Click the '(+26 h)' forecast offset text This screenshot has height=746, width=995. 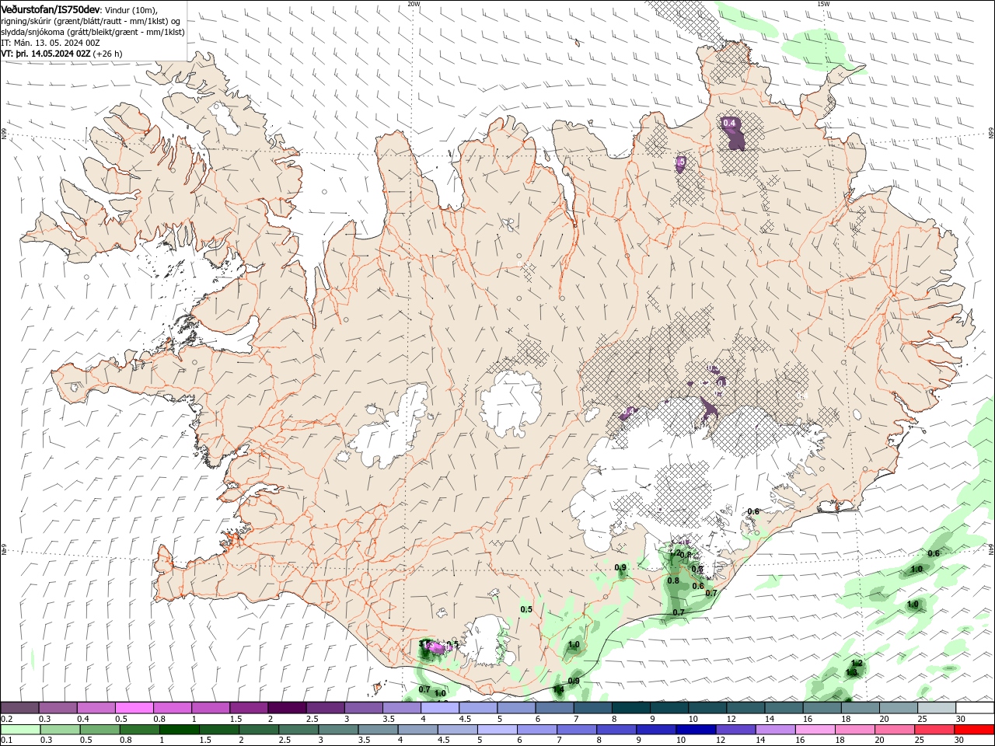click(108, 54)
